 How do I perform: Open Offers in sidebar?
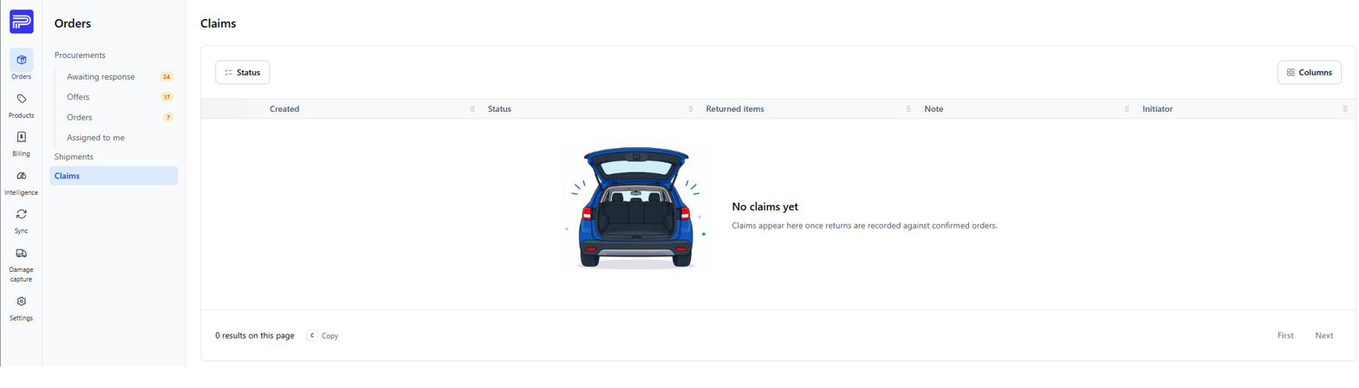pyautogui.click(x=78, y=97)
